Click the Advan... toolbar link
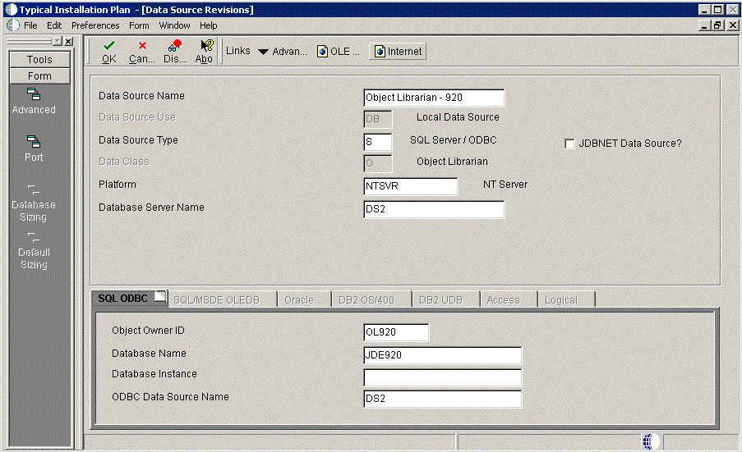742x452 pixels. pos(289,52)
